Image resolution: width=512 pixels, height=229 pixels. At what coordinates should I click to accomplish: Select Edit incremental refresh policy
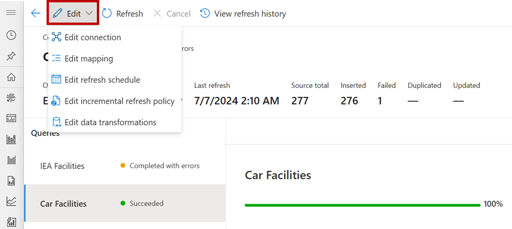point(119,101)
